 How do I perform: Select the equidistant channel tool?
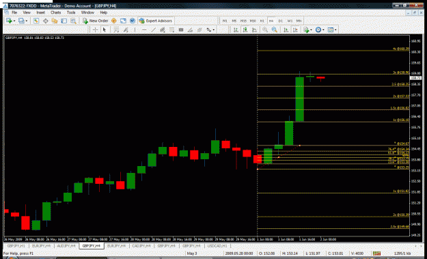[x=163, y=29]
